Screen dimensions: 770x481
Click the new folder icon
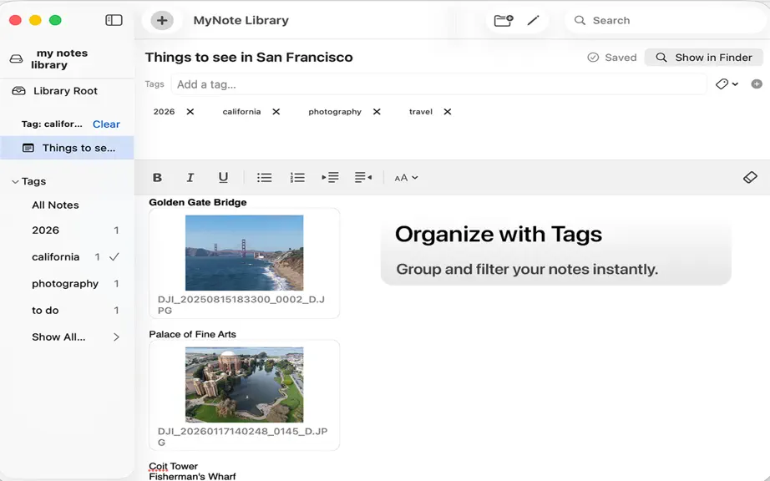[x=504, y=21]
